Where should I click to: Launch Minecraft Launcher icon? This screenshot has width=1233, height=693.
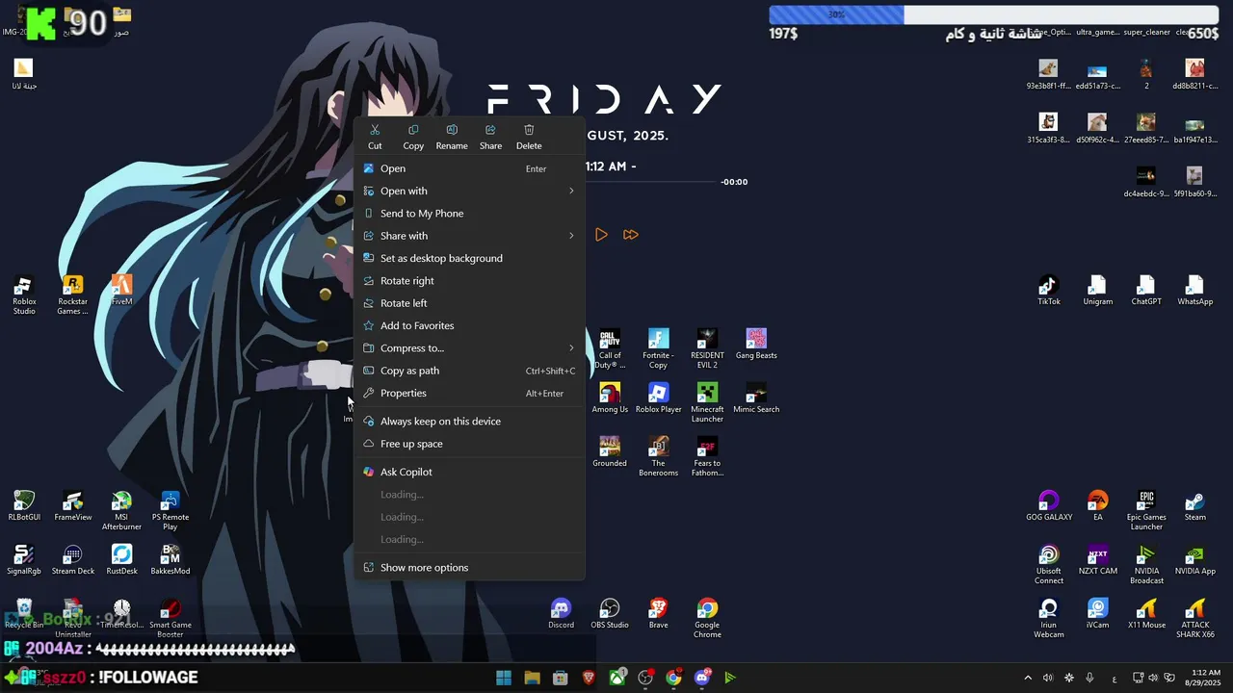click(x=707, y=402)
